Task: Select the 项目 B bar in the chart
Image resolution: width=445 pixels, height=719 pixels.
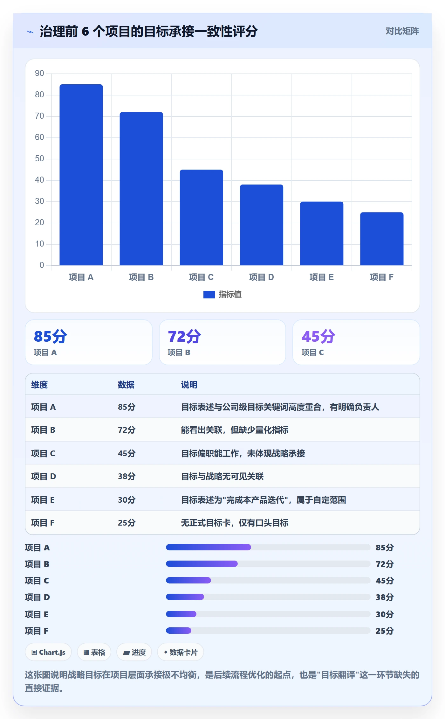Action: (x=141, y=189)
